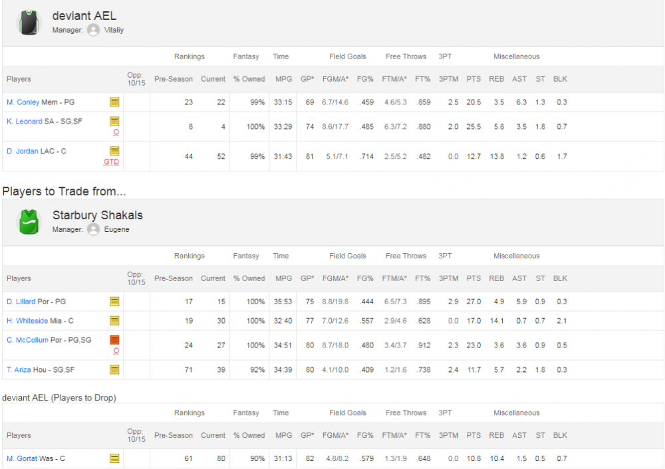Open the M. Conley player link
This screenshot has height=469, width=665.
pos(23,102)
